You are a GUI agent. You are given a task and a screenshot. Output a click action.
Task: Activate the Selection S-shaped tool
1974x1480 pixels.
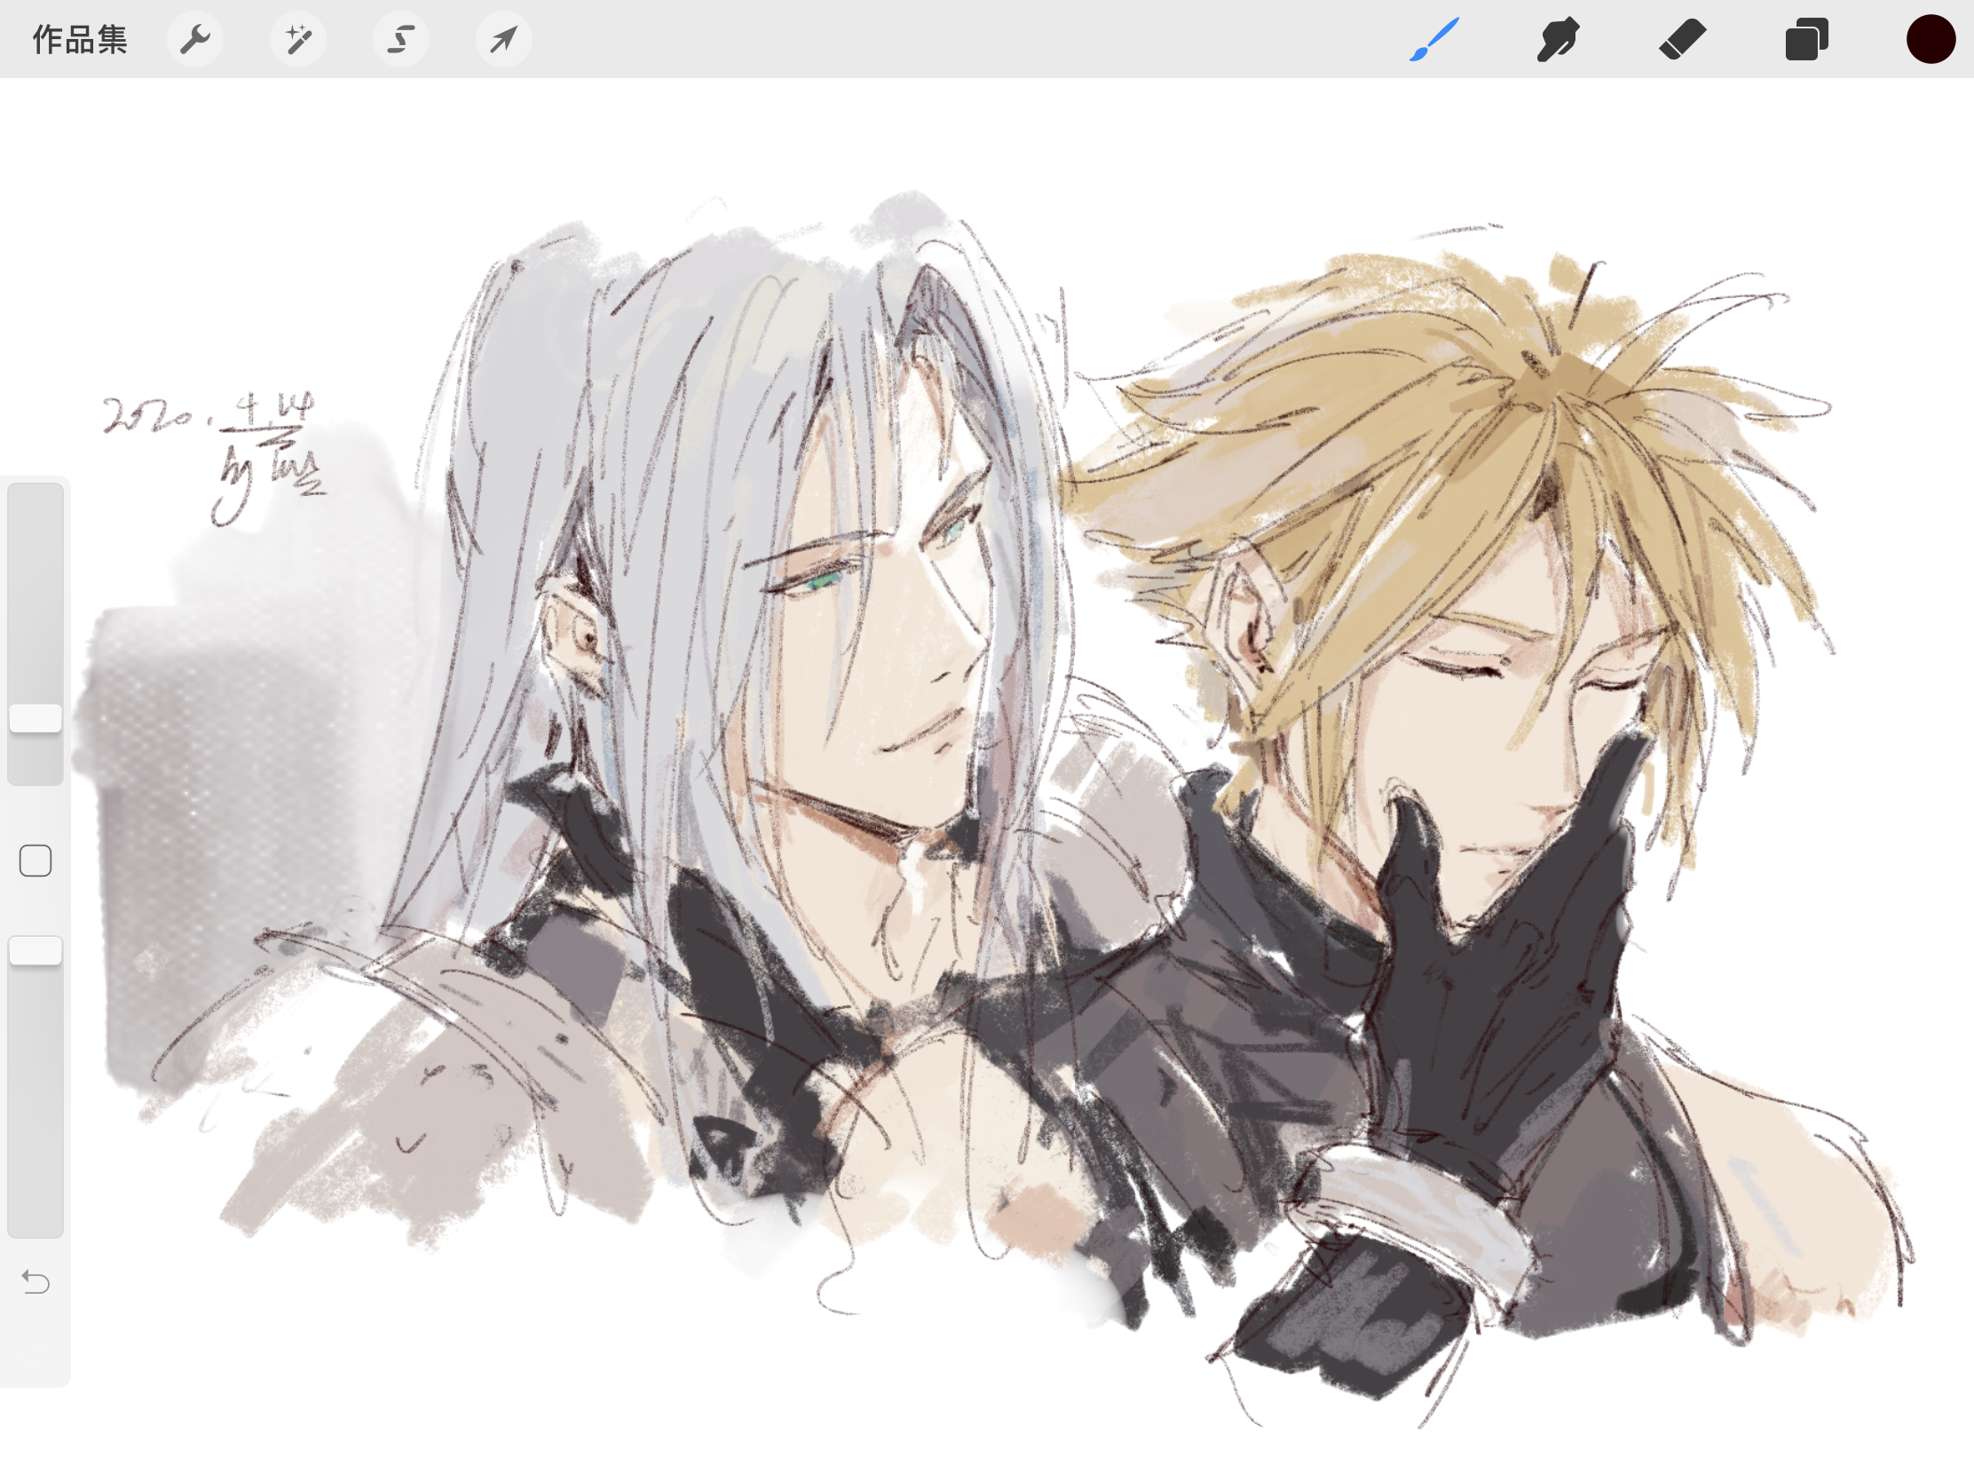tap(400, 39)
